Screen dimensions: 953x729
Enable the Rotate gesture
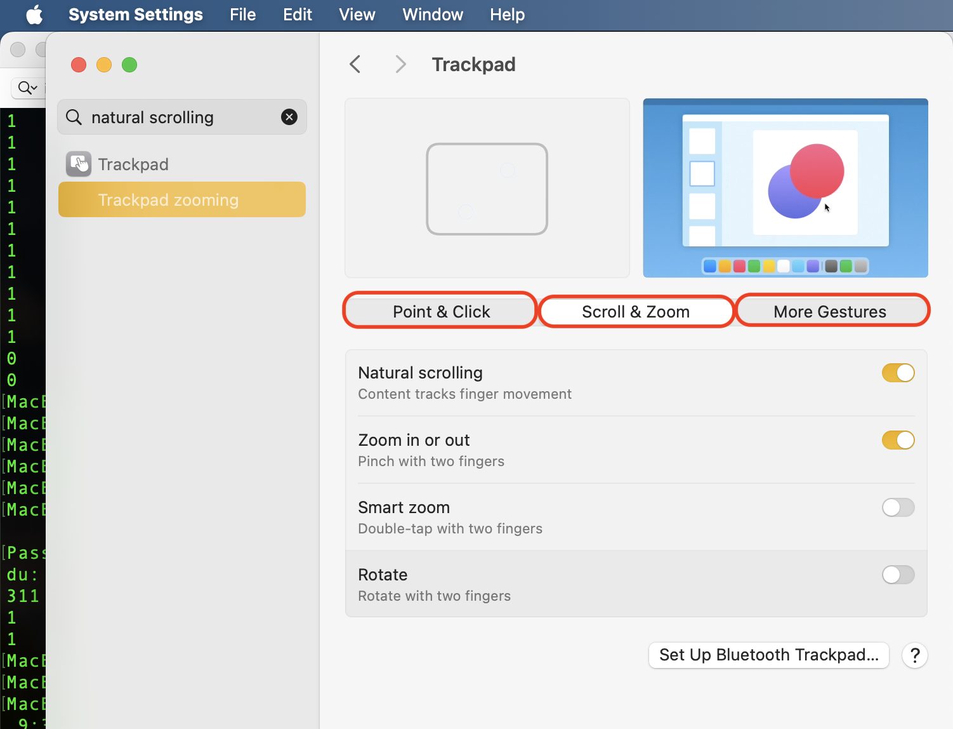898,575
